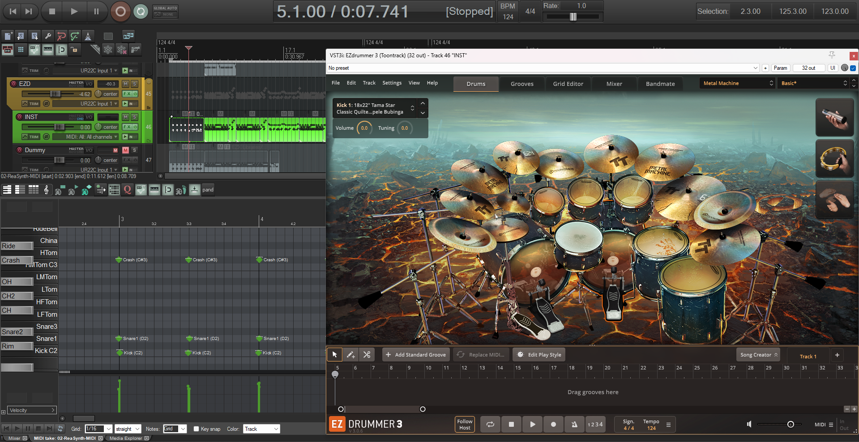Open the Velocity lane selector dropdown
The height and width of the screenshot is (442, 859).
pos(32,410)
